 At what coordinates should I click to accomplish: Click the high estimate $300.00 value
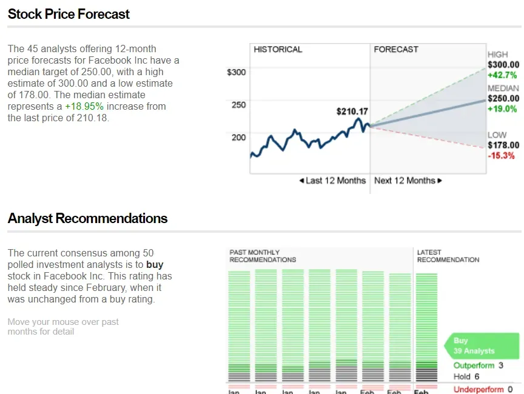(503, 65)
